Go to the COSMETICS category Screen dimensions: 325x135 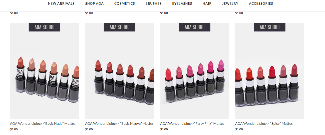click(125, 3)
